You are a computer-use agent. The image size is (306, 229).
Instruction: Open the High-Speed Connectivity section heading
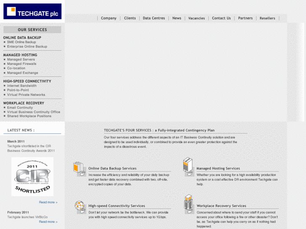27,81
